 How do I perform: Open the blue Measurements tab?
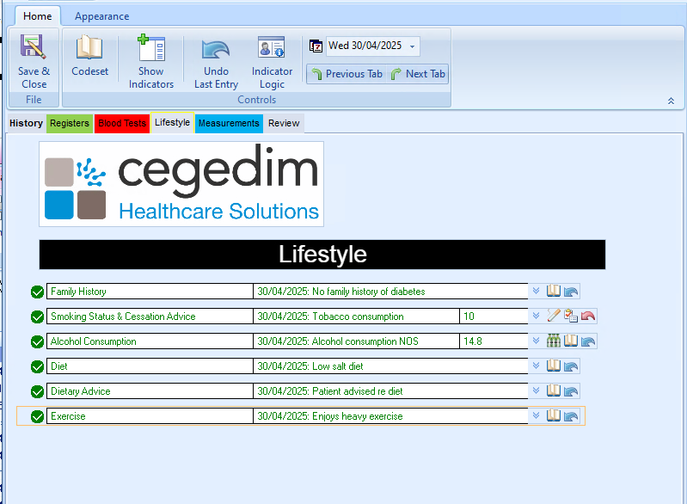229,123
